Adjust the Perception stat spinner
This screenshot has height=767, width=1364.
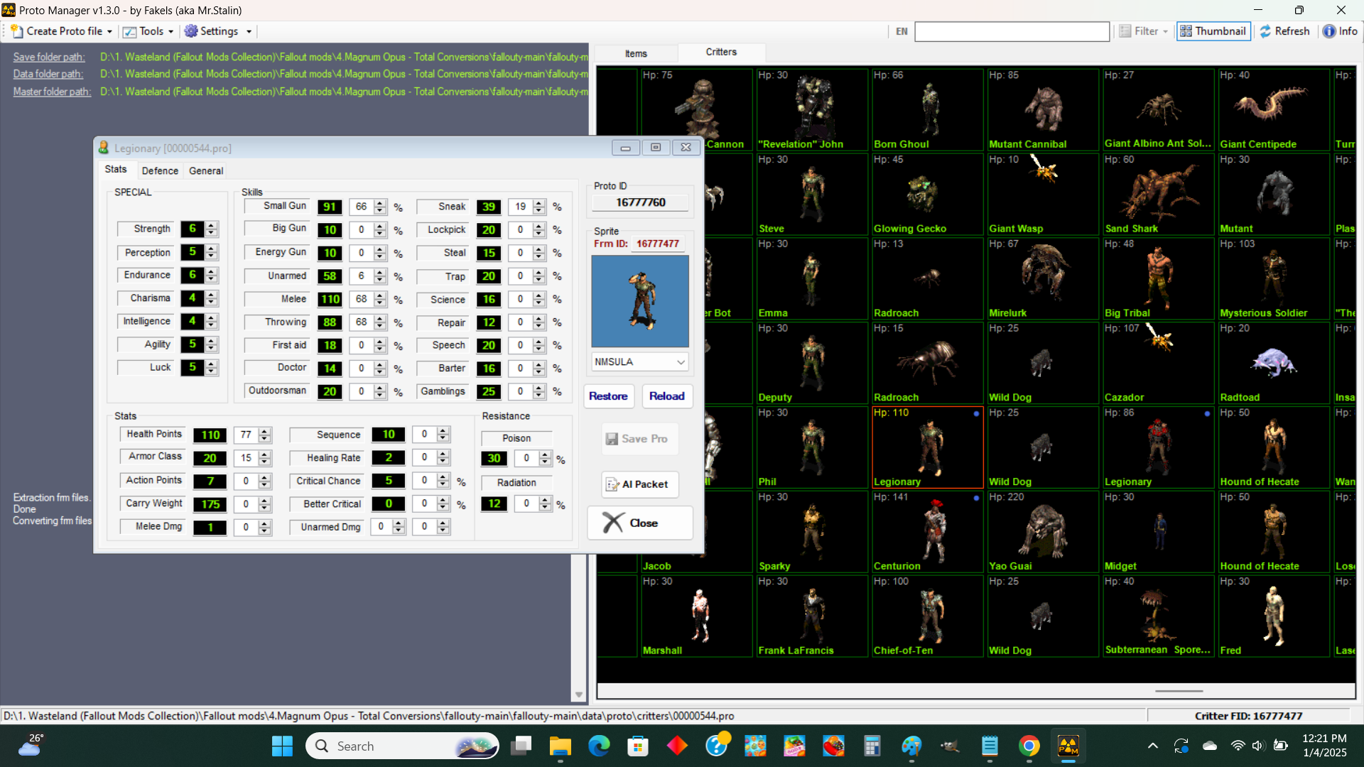211,252
